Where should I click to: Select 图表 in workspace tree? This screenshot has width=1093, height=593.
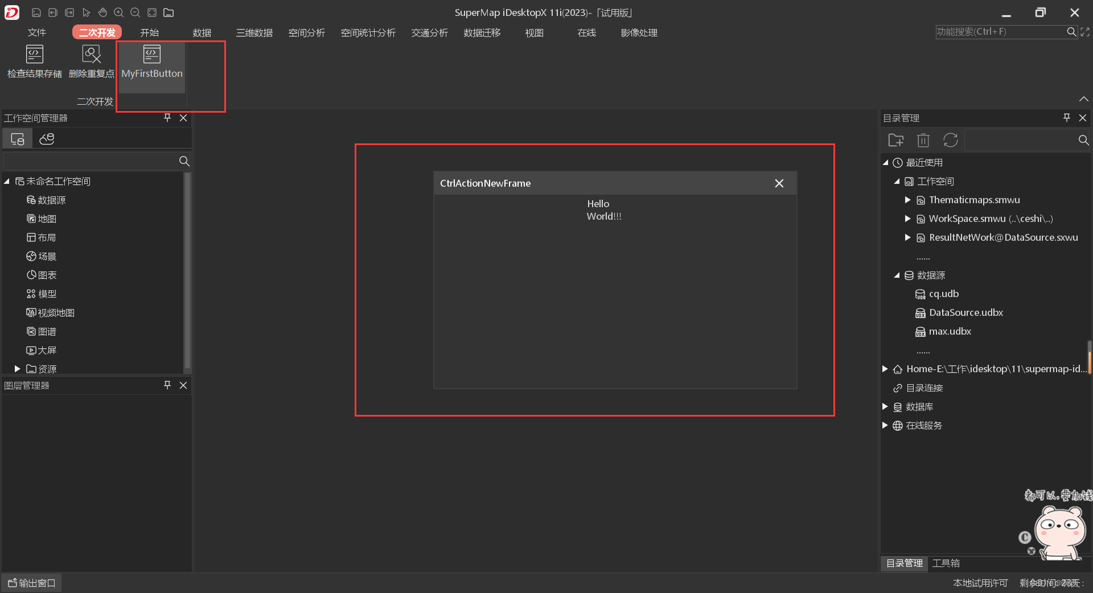tap(42, 275)
